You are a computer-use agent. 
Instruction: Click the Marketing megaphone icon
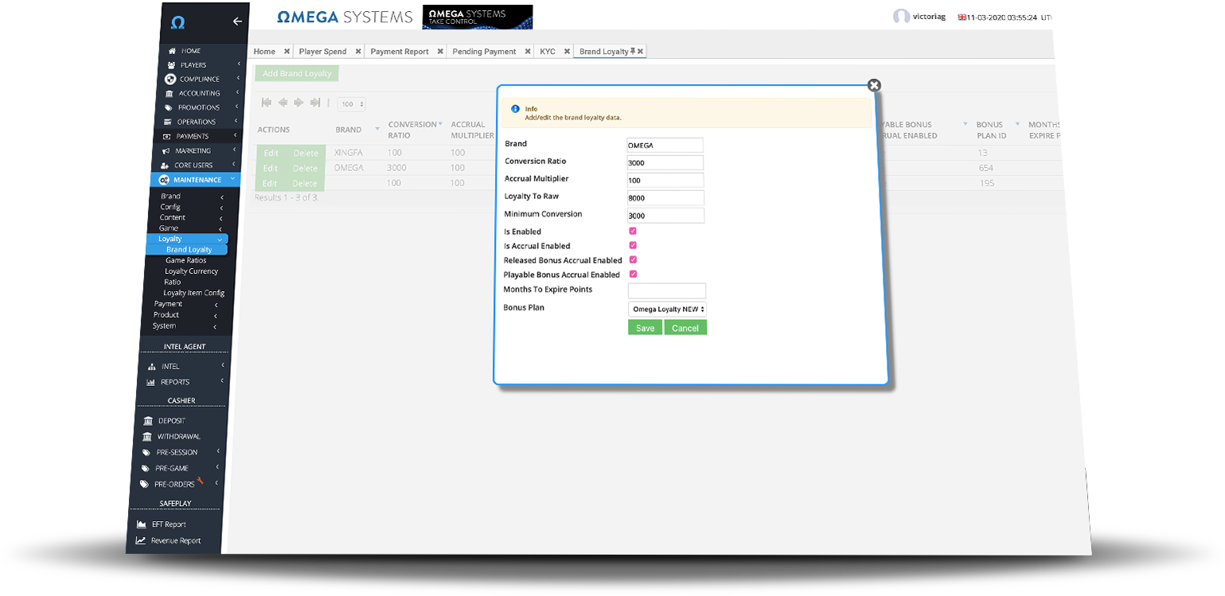(x=166, y=150)
